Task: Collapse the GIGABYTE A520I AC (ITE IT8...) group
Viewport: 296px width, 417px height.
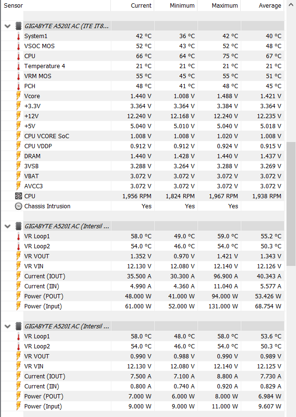Action: point(8,26)
